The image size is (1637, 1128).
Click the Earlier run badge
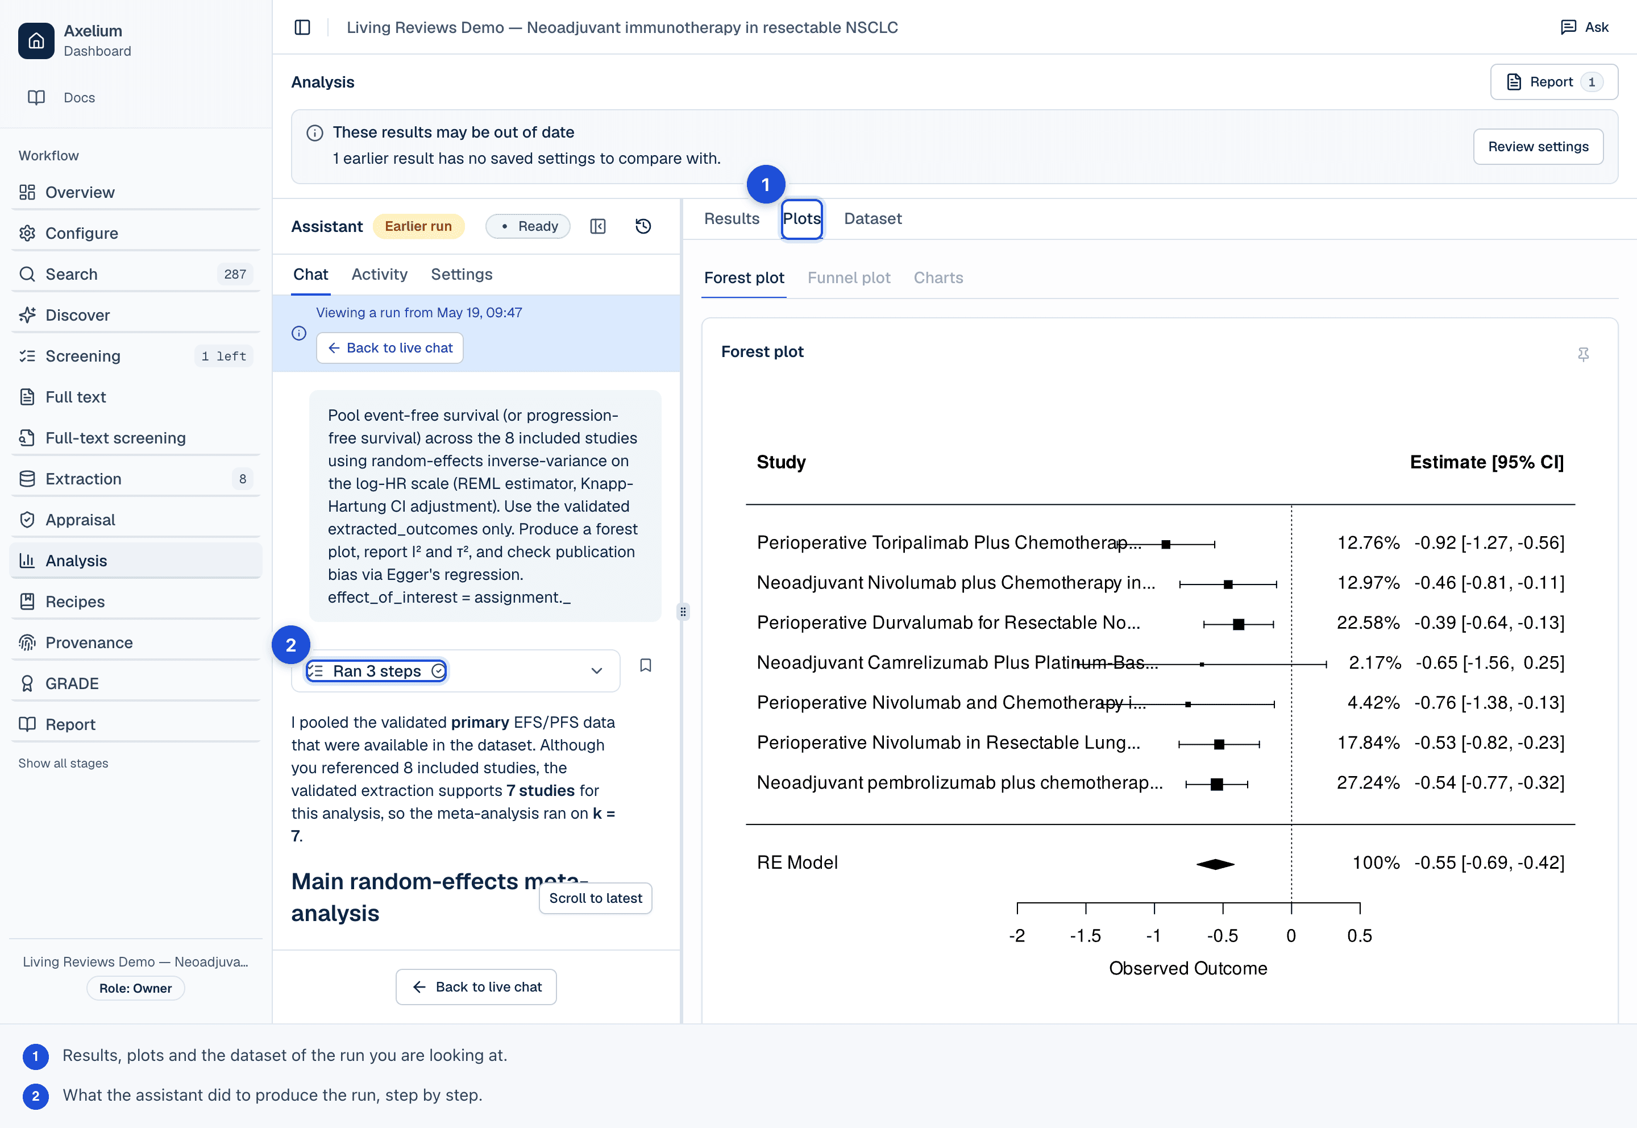click(x=418, y=226)
